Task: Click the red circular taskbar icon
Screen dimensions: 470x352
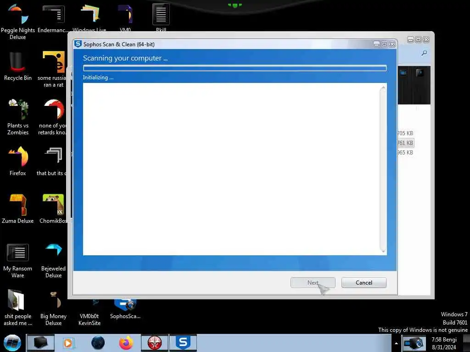Action: tap(155, 343)
